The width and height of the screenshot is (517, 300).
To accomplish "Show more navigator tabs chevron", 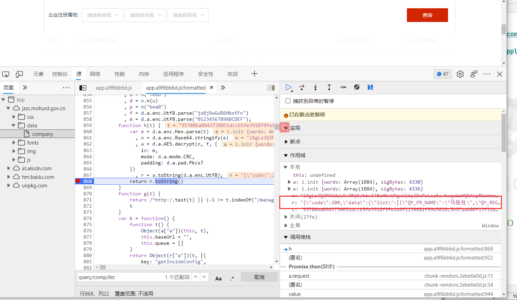I will [25, 88].
